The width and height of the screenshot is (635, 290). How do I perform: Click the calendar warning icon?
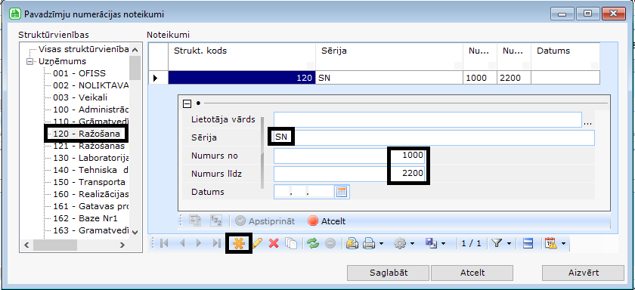[551, 243]
